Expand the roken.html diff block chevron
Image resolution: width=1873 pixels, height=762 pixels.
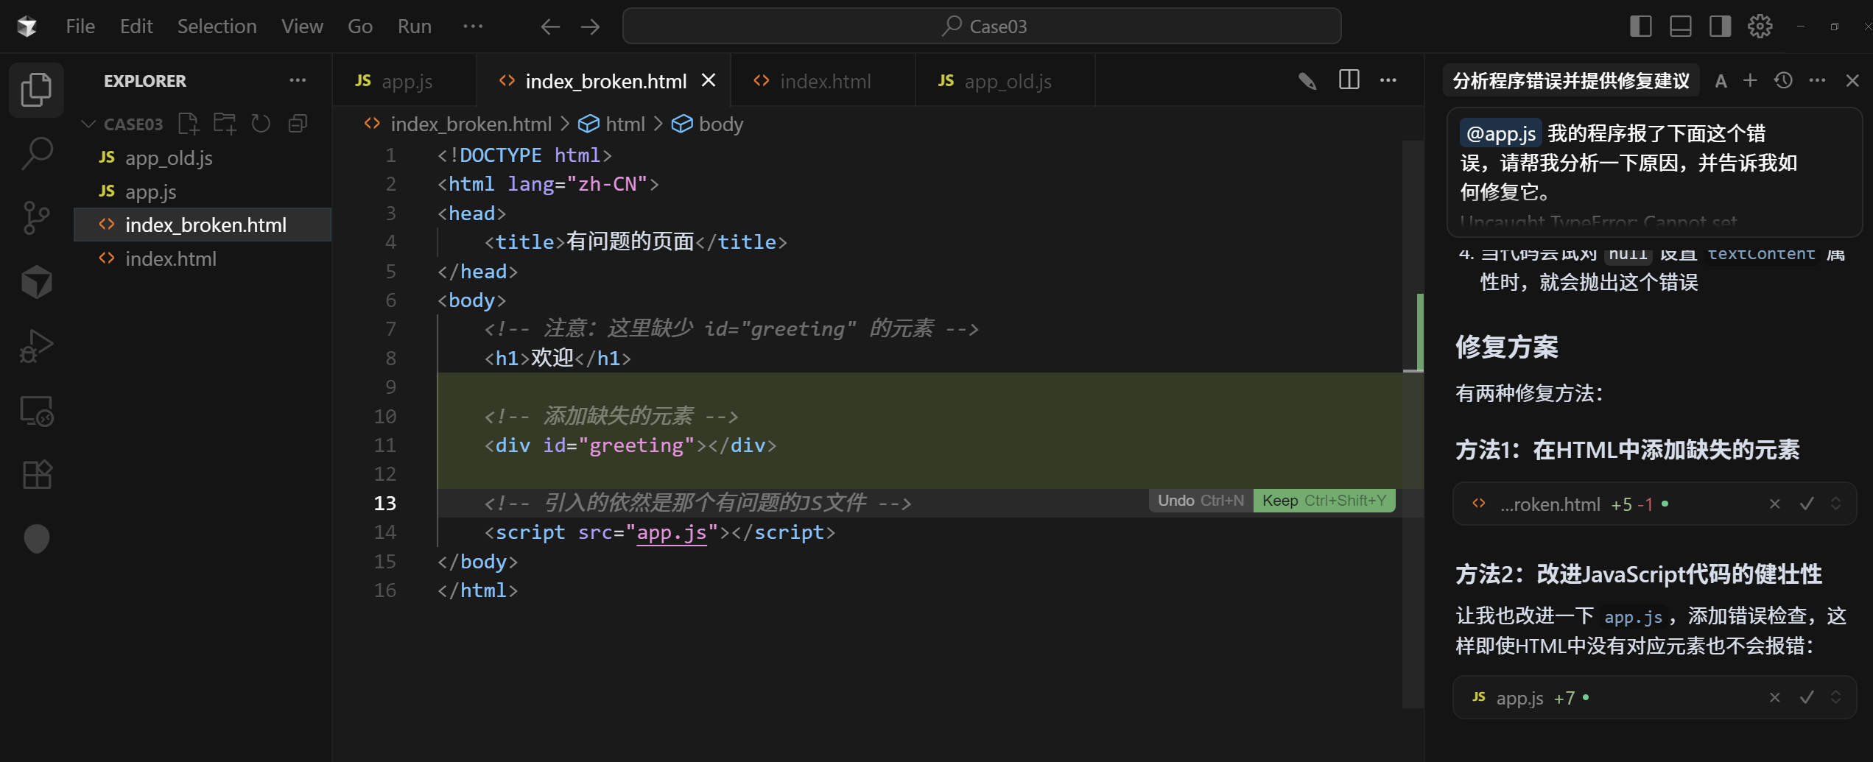point(1836,504)
